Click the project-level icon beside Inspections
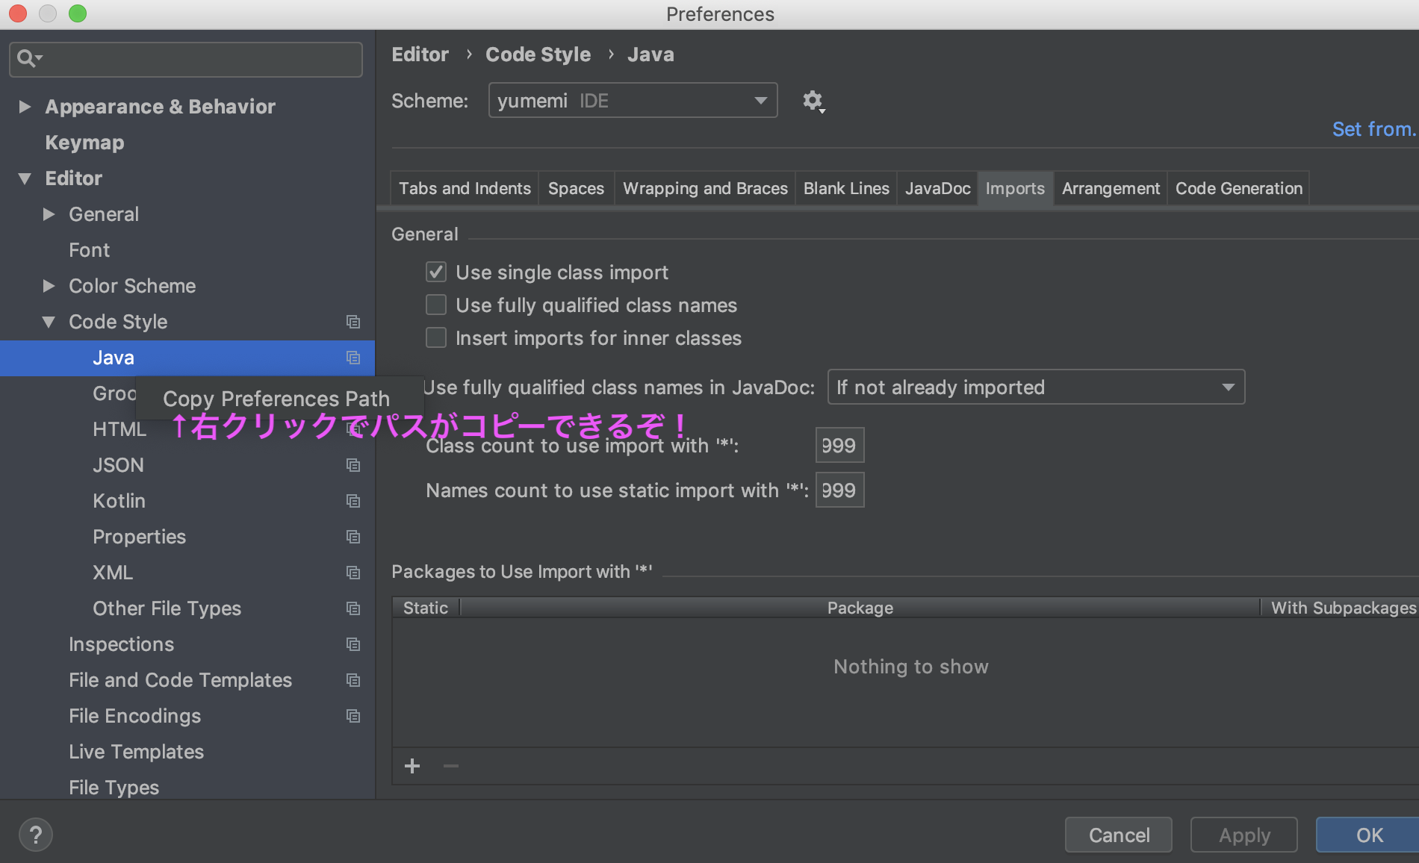The image size is (1419, 863). click(x=353, y=644)
